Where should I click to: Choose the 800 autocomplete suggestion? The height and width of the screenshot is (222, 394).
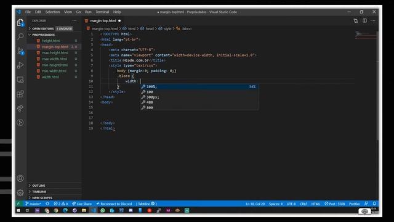tap(199, 107)
